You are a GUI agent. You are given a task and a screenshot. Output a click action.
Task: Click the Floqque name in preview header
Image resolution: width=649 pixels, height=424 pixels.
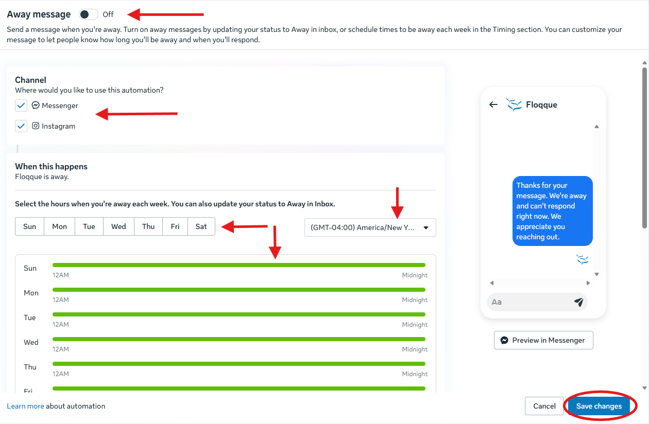coord(541,104)
